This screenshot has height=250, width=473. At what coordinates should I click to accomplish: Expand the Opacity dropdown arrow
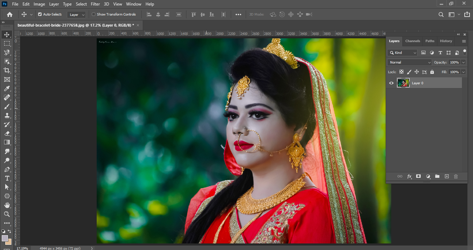(x=463, y=62)
